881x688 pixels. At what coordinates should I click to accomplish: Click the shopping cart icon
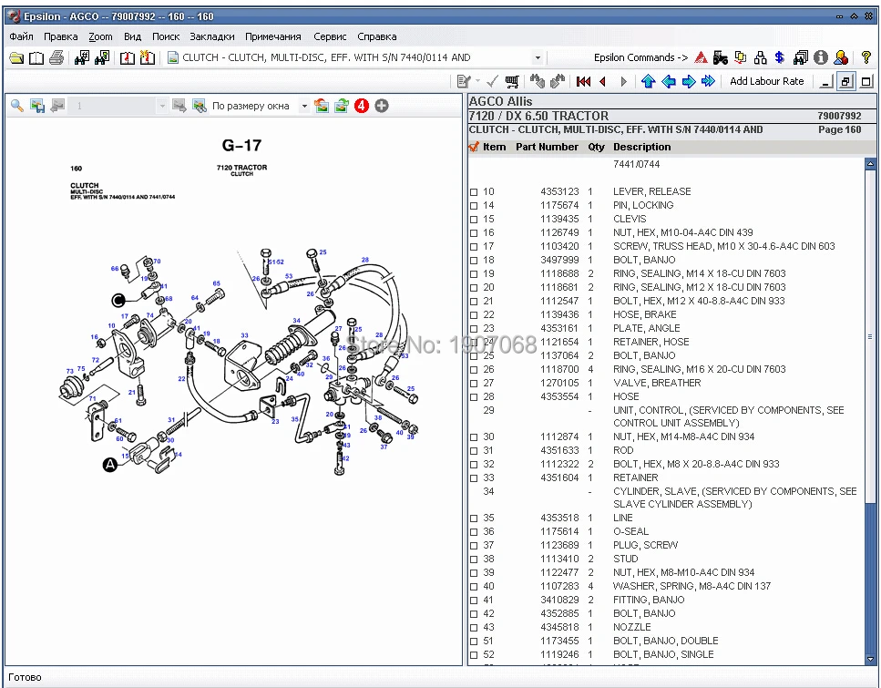coord(512,81)
